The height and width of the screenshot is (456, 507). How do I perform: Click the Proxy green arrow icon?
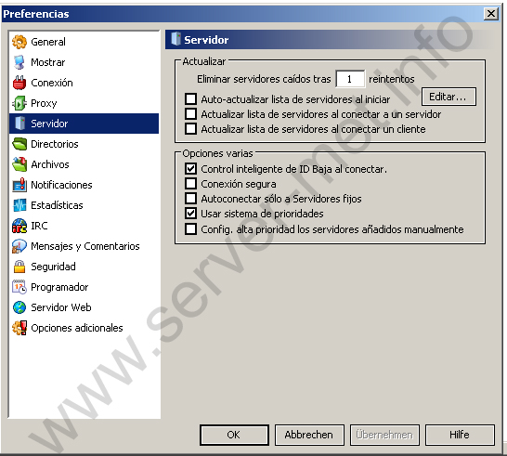coord(19,103)
